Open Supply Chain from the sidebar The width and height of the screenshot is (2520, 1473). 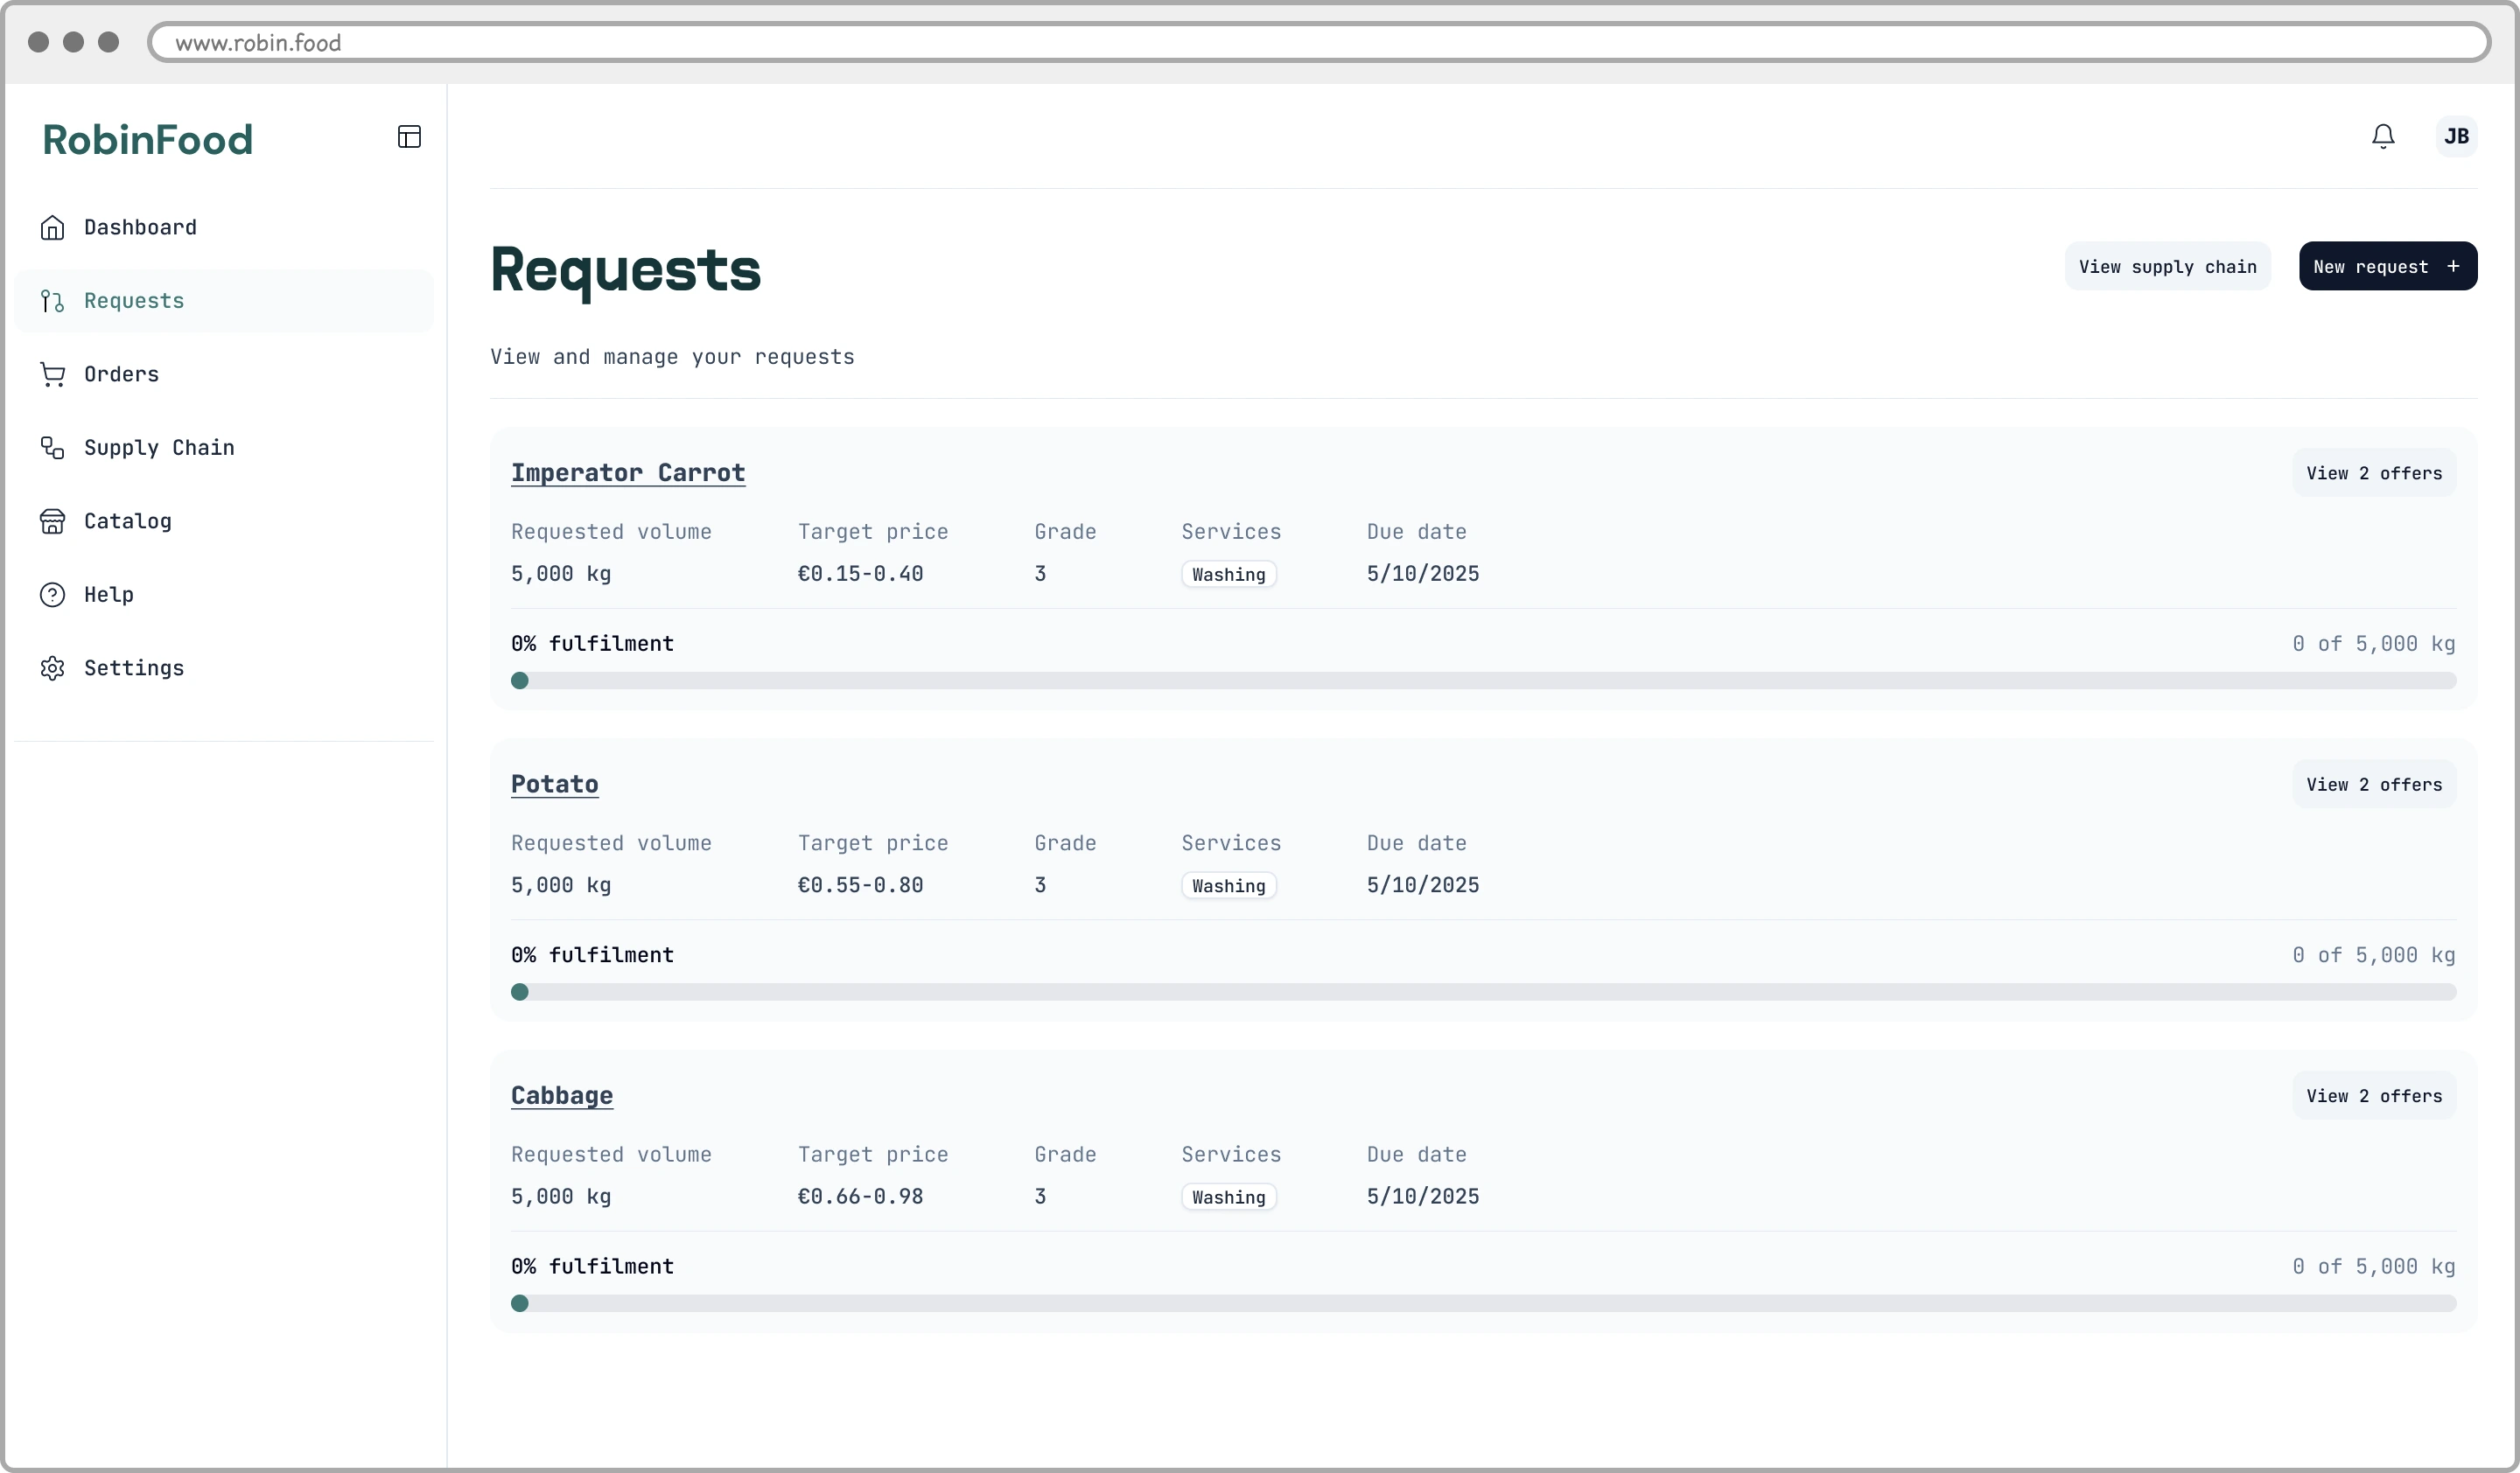224,448
